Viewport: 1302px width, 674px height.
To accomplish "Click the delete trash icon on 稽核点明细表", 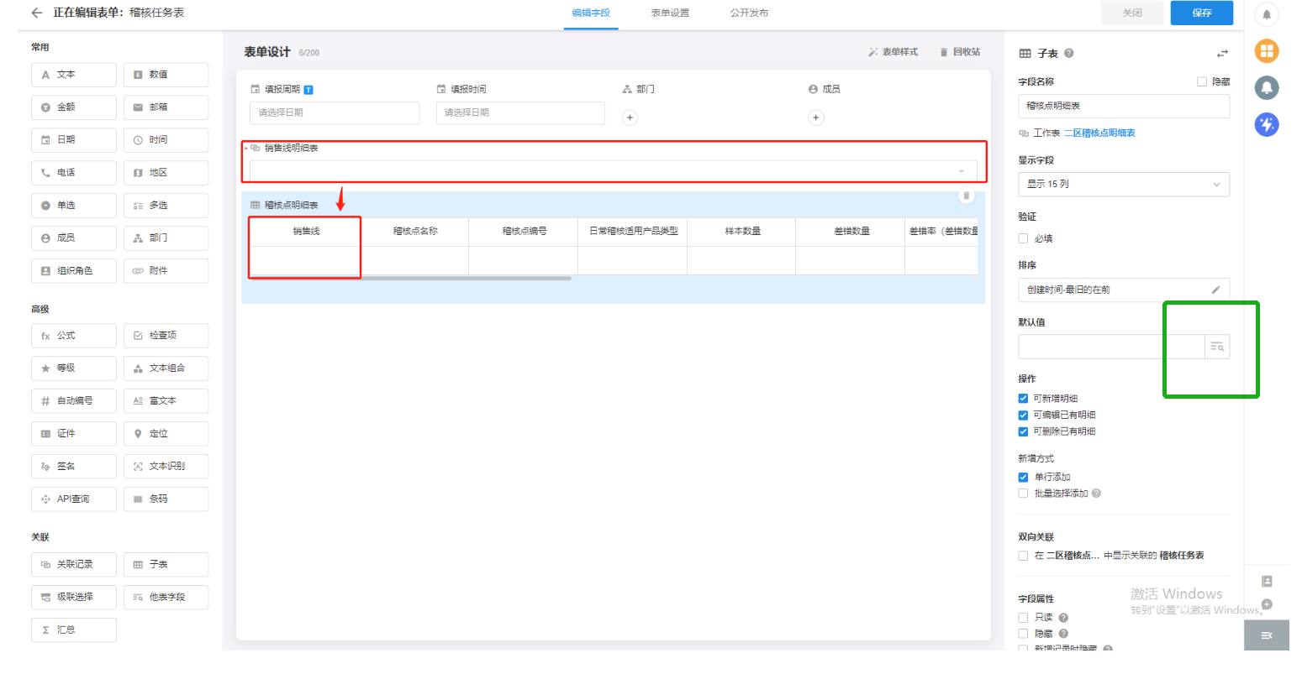I will pyautogui.click(x=966, y=196).
